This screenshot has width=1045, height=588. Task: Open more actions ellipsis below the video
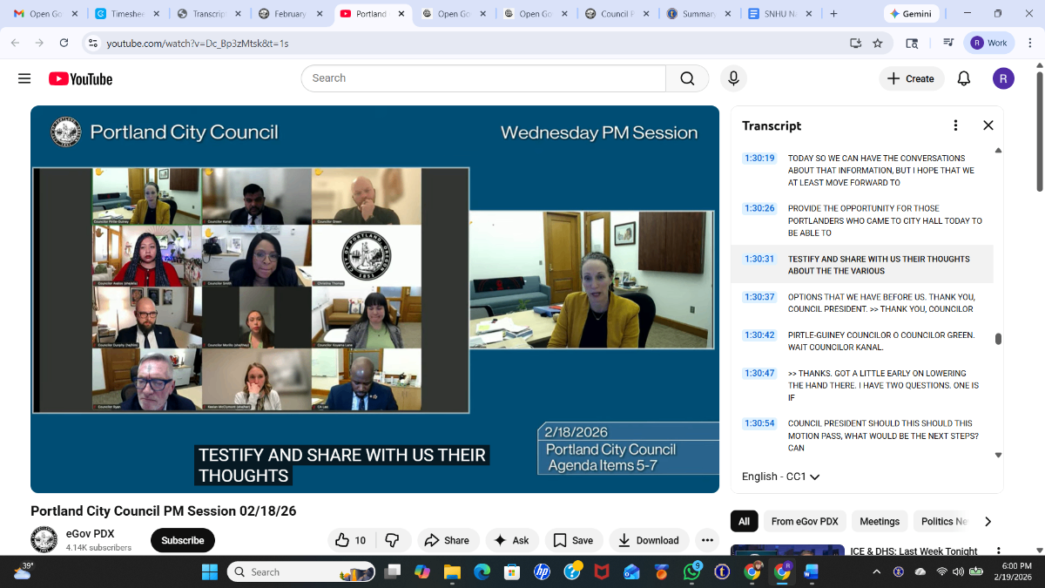tap(707, 540)
